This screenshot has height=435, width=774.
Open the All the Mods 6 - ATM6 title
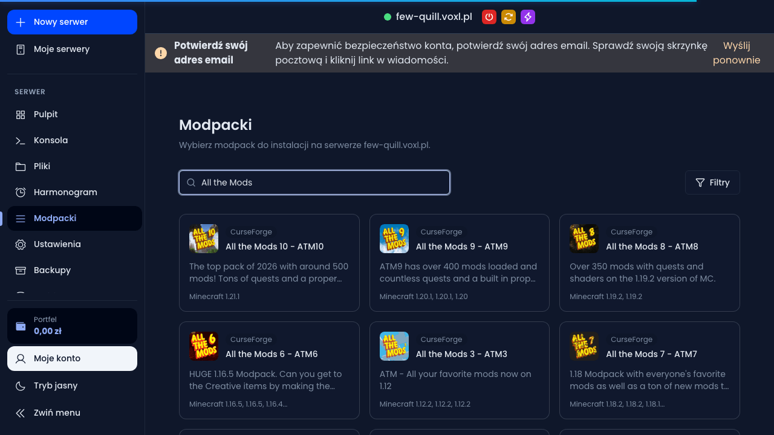272,354
